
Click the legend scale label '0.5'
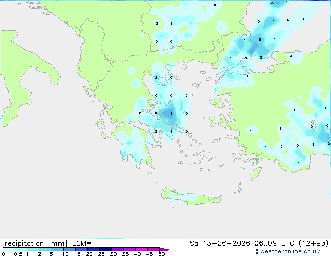click(x=18, y=254)
